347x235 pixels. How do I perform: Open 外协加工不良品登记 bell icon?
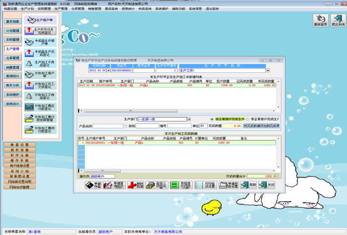(x=29, y=96)
